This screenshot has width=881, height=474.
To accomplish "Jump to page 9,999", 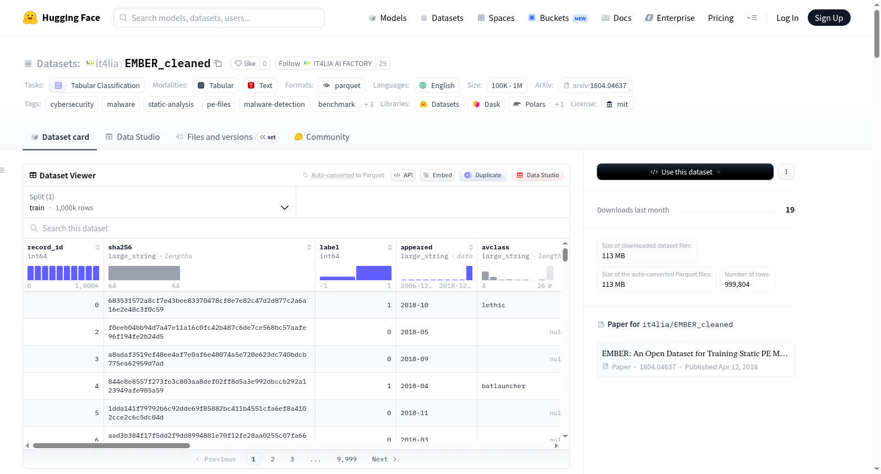I will [347, 459].
